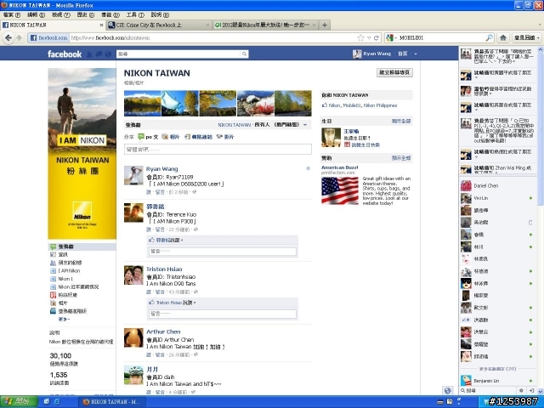The width and height of the screenshot is (544, 408).
Task: Click 1,535 talking about count
Action: pyautogui.click(x=59, y=375)
